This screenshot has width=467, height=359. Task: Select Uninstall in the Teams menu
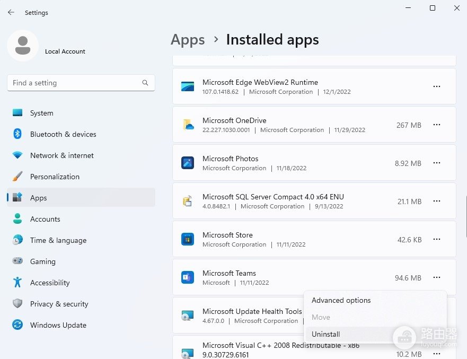point(375,334)
